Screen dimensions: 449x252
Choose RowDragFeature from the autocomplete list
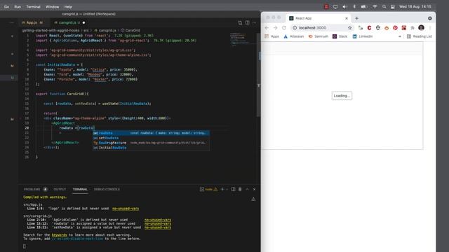pyautogui.click(x=151, y=143)
